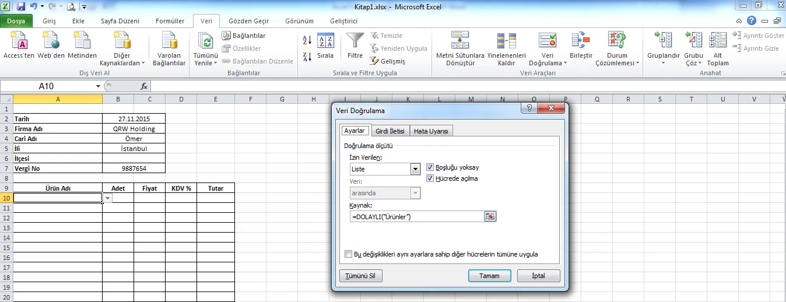Click the Gruplandır icon in ribbon
786x302 pixels.
664,41
